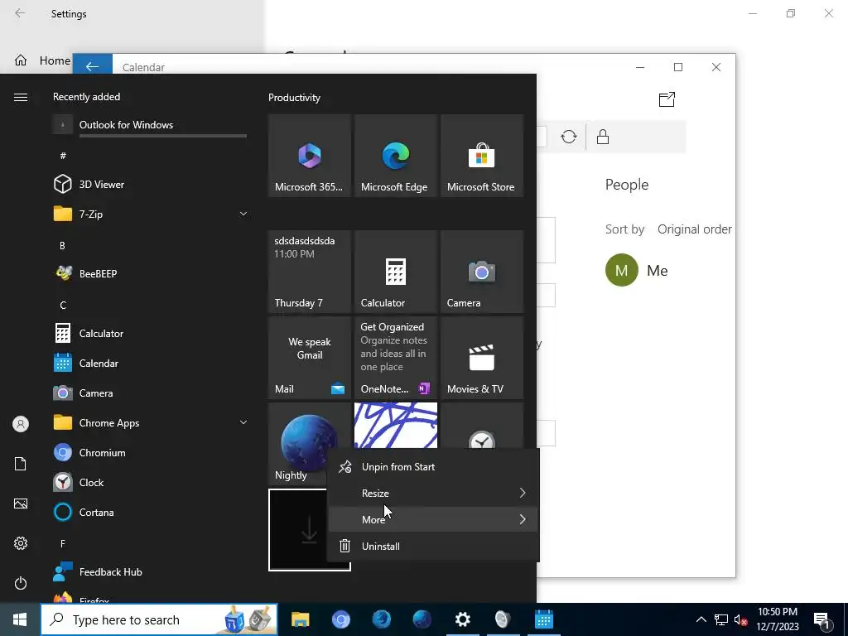Click the lock icon in Calendar window
The image size is (848, 636).
point(603,137)
